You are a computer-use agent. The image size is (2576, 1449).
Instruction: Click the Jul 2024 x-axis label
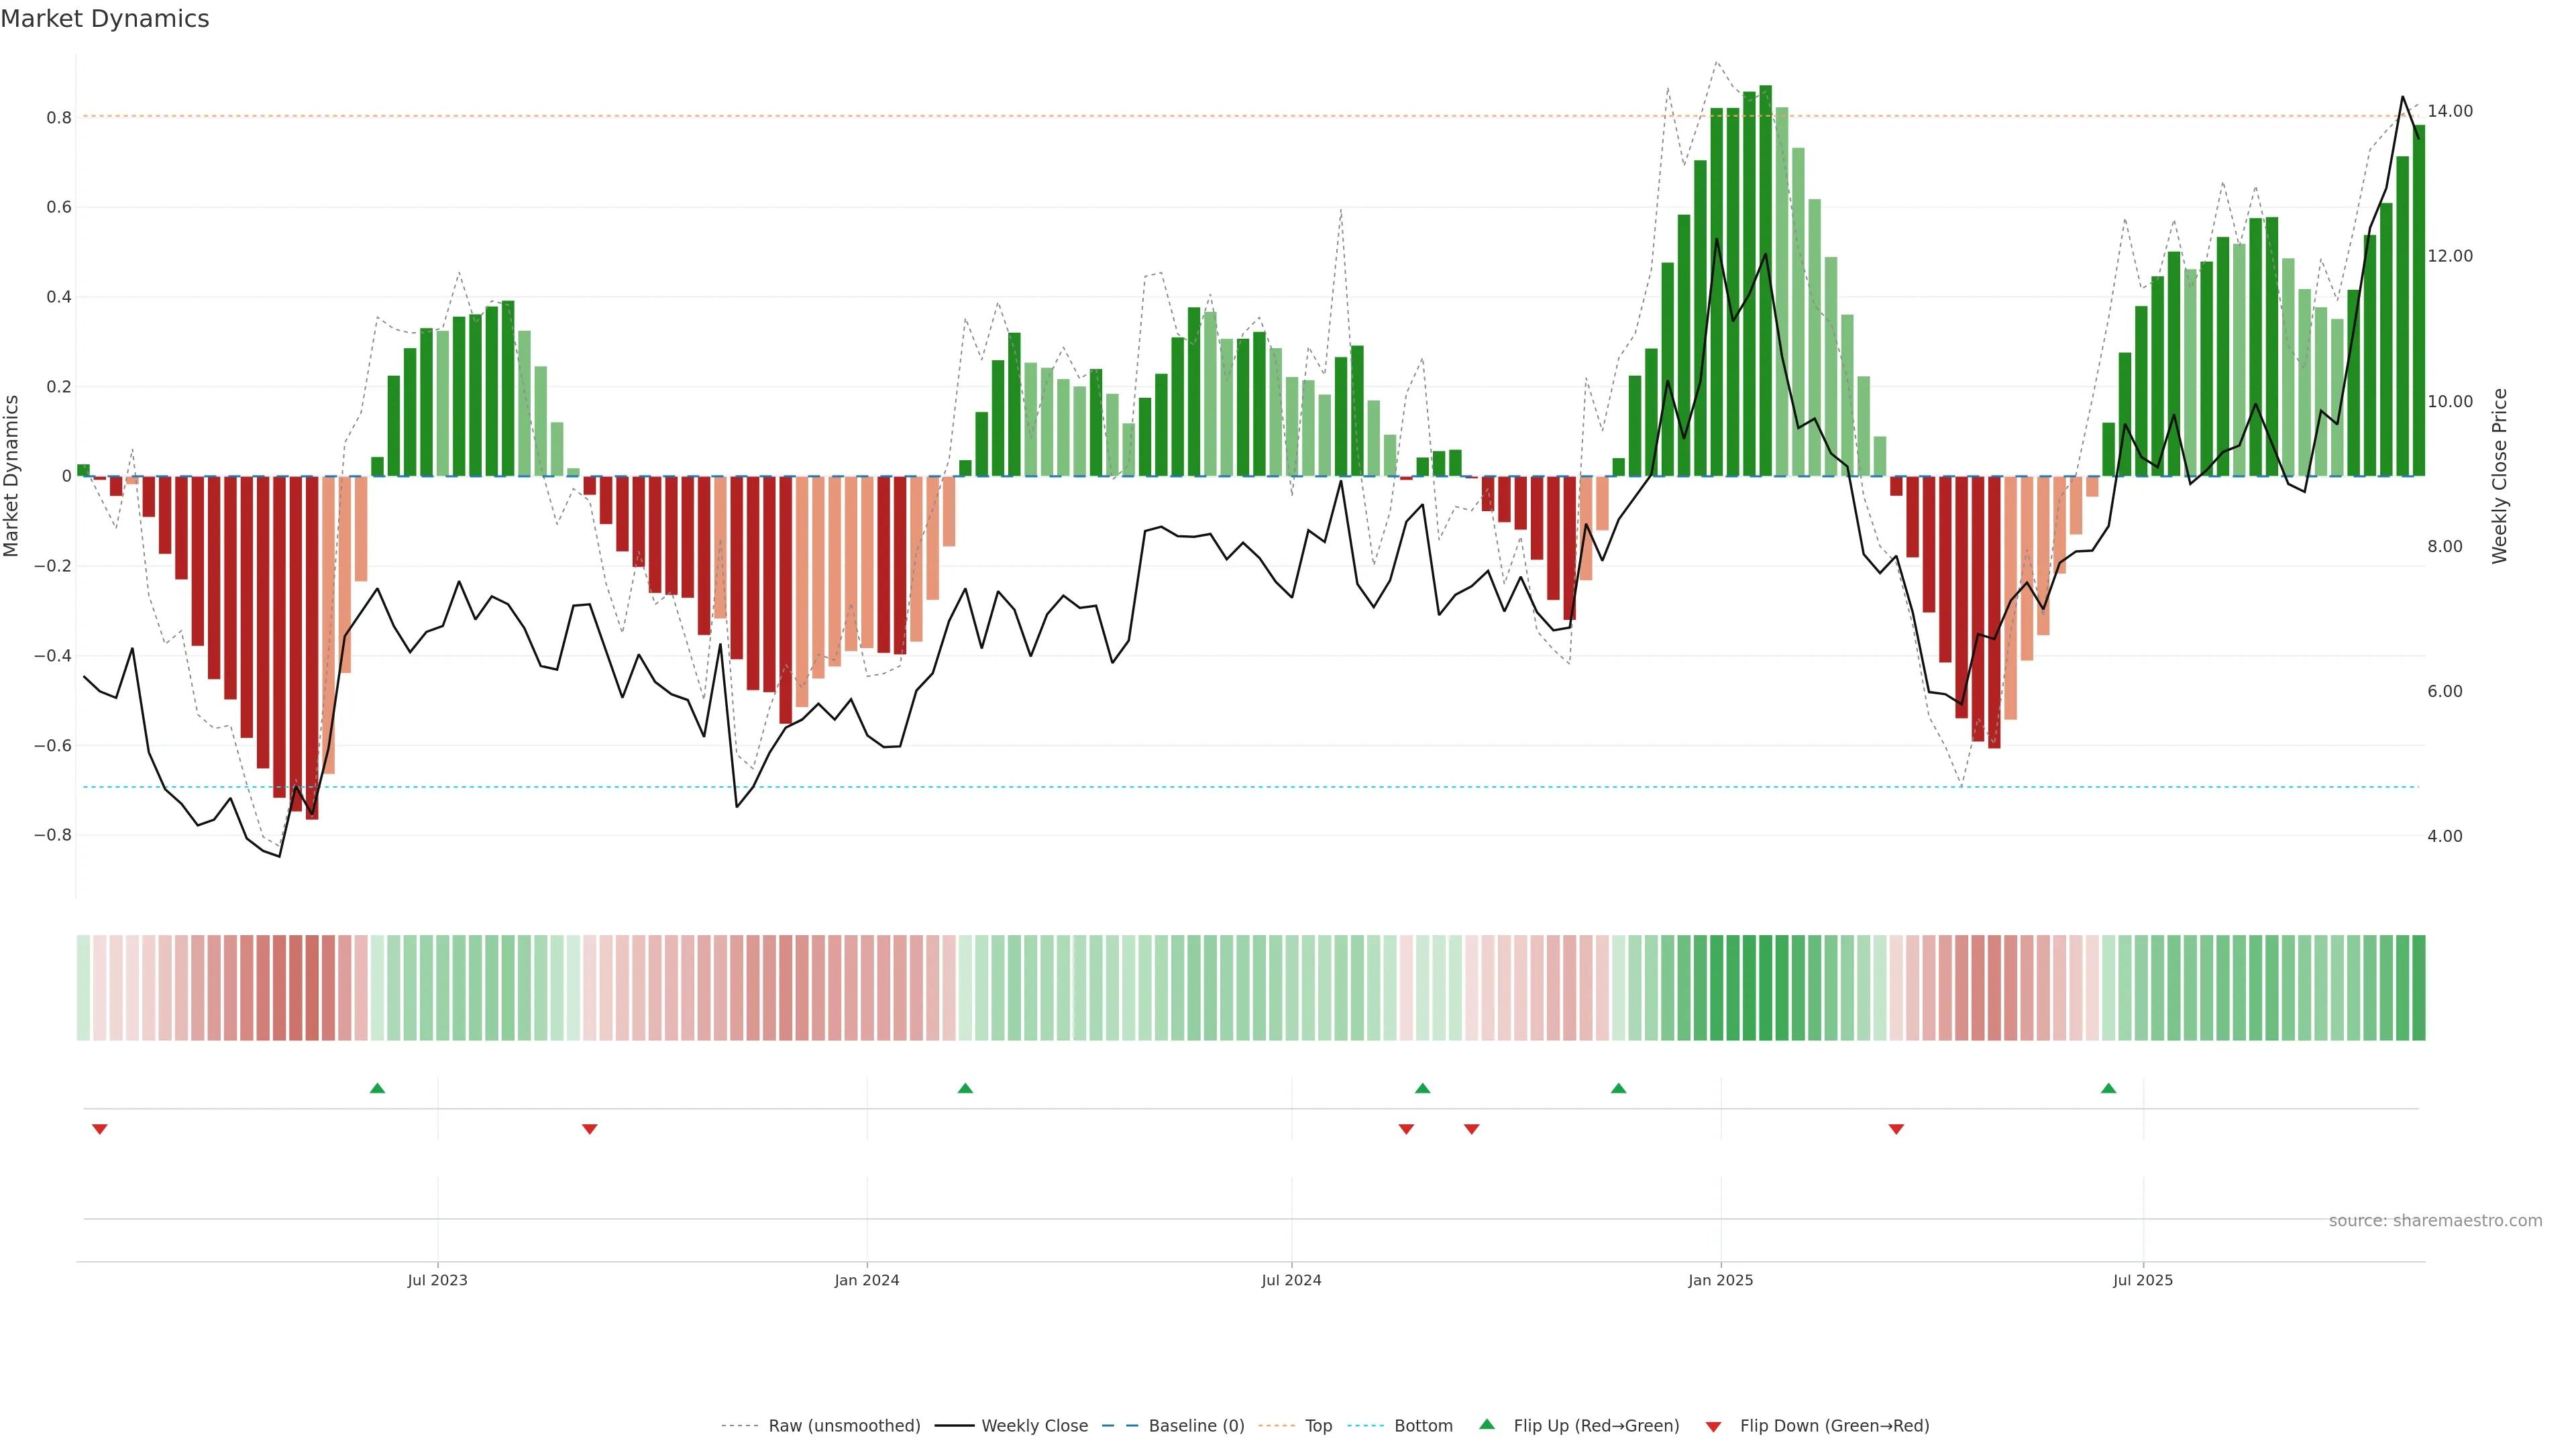point(1291,1280)
